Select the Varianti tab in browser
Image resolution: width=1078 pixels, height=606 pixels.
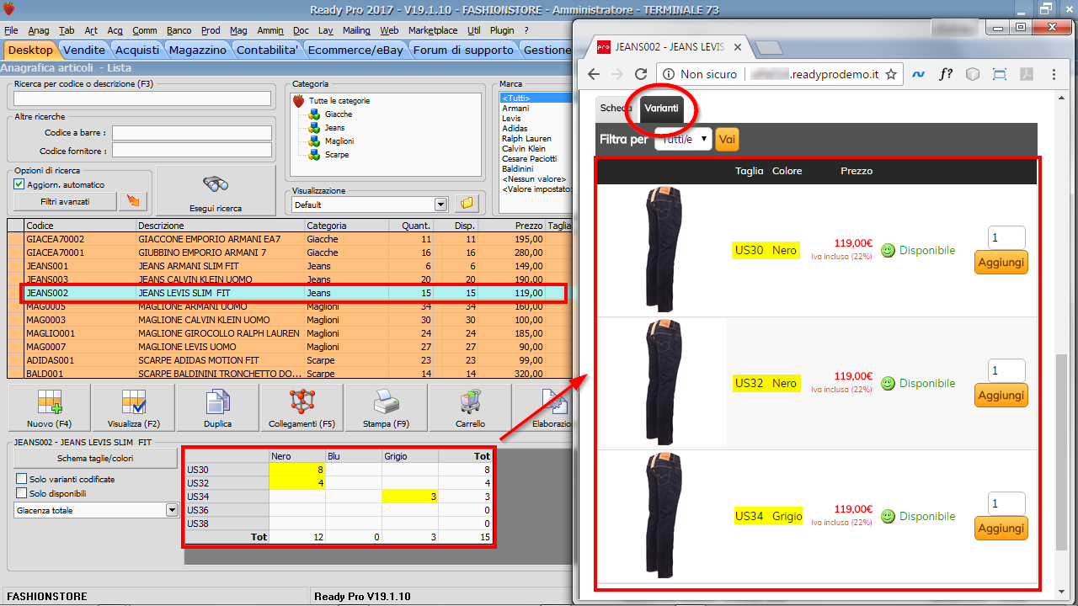tap(662, 109)
